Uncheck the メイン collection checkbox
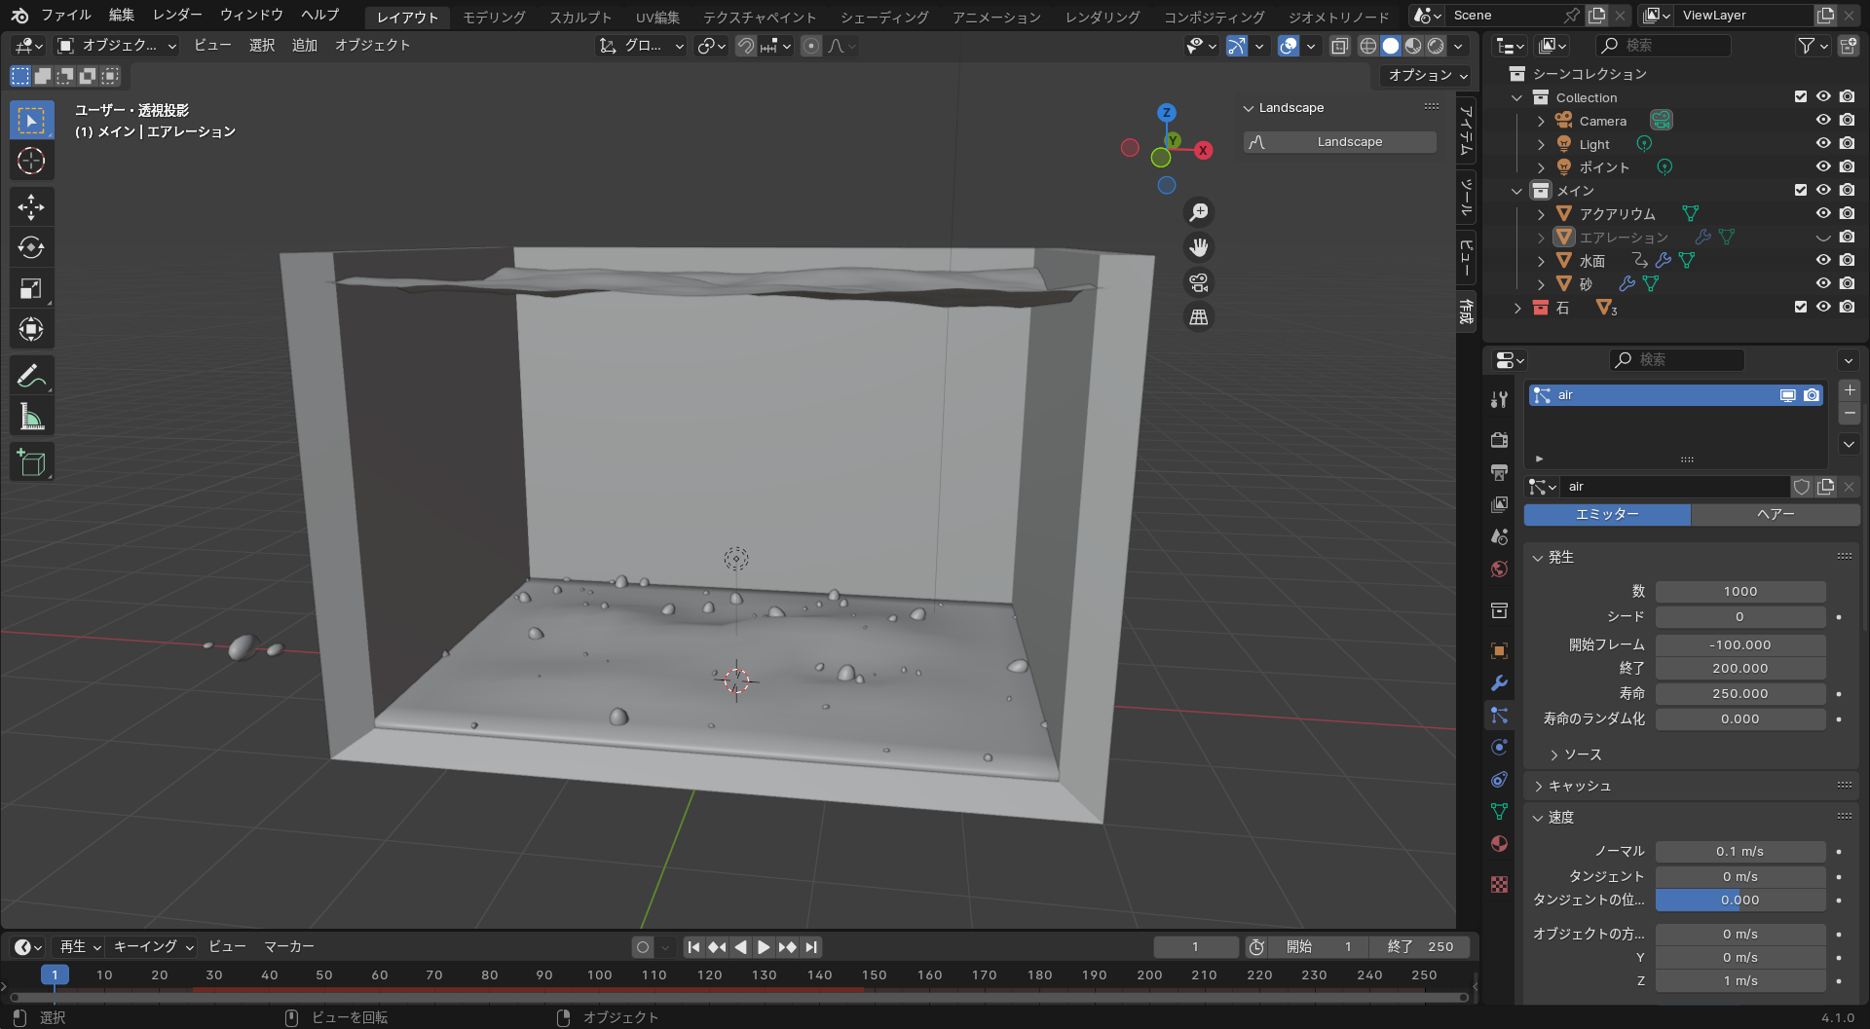Viewport: 1870px width, 1029px height. [1800, 190]
